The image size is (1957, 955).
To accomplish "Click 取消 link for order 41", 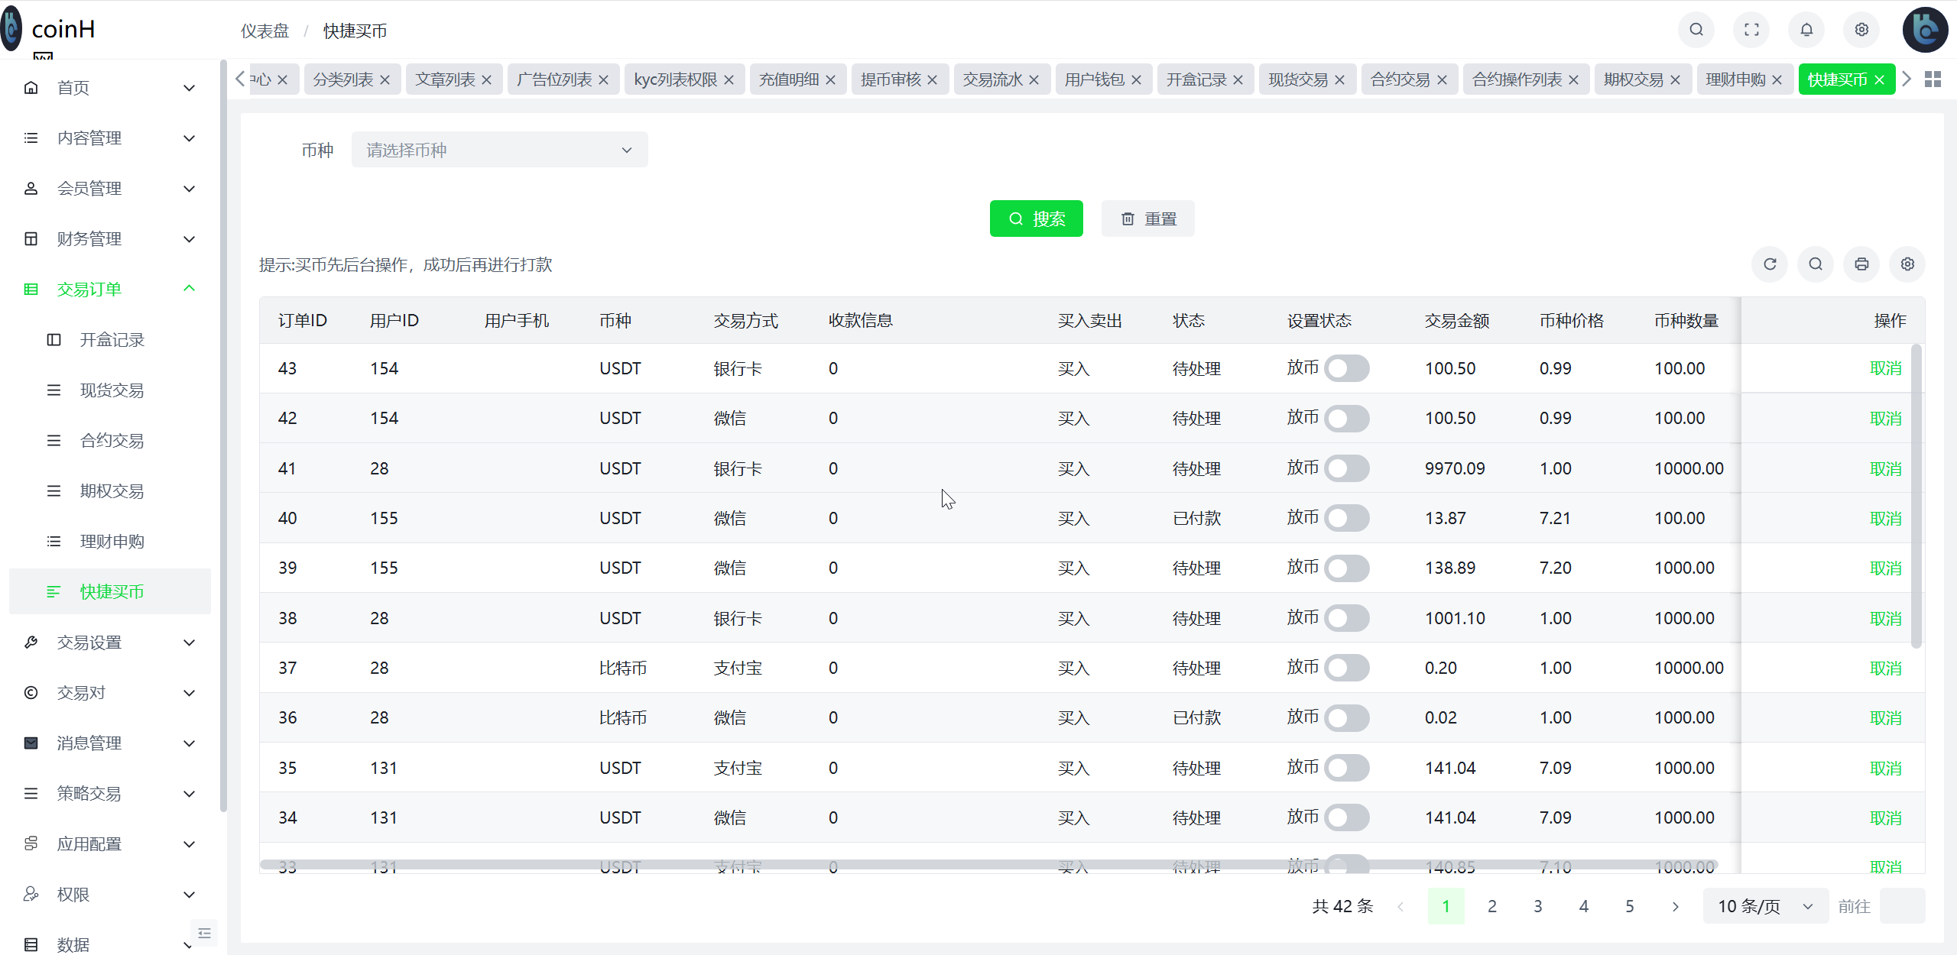I will pos(1885,468).
